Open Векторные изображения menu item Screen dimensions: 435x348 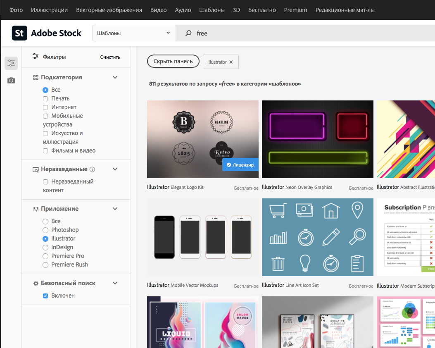(x=109, y=10)
